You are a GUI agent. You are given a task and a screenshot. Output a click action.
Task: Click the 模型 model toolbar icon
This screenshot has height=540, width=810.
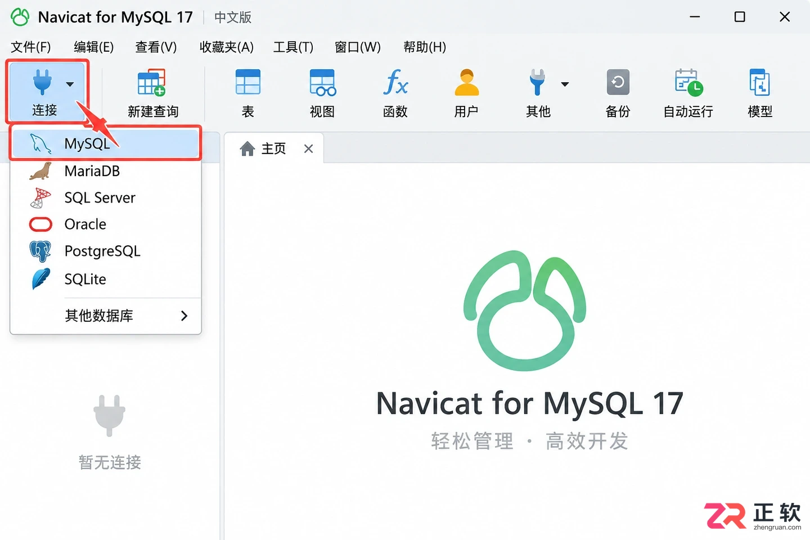pyautogui.click(x=760, y=82)
